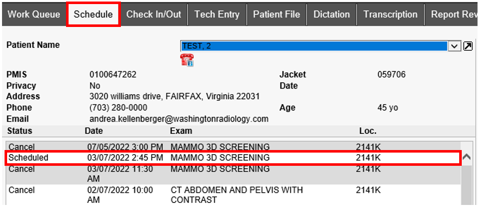This screenshot has width=478, height=207.
Task: Click the Exam column header
Action: [181, 131]
